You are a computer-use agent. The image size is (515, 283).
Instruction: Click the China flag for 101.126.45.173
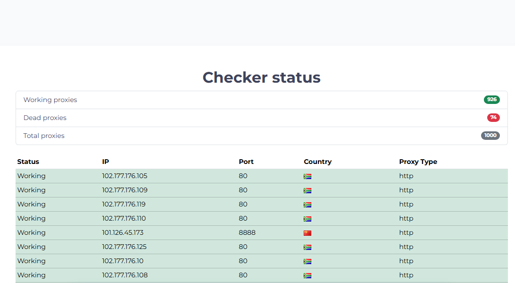click(307, 233)
